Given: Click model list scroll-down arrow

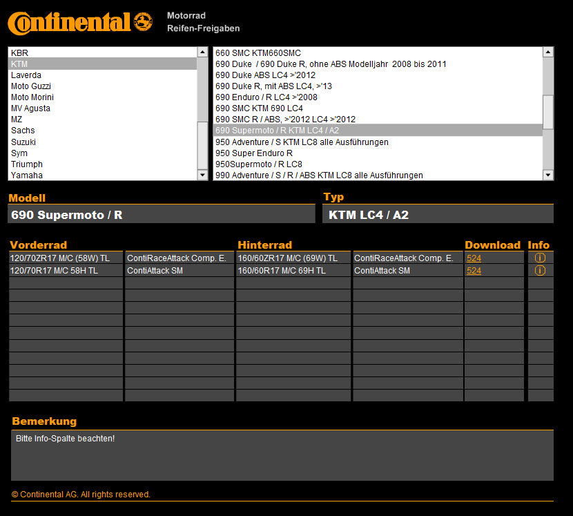Looking at the screenshot, I should pos(547,175).
